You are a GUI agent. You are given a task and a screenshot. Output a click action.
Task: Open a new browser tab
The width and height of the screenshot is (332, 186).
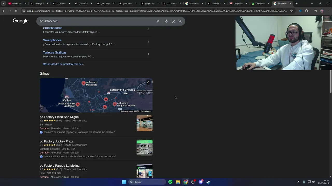[296, 4]
